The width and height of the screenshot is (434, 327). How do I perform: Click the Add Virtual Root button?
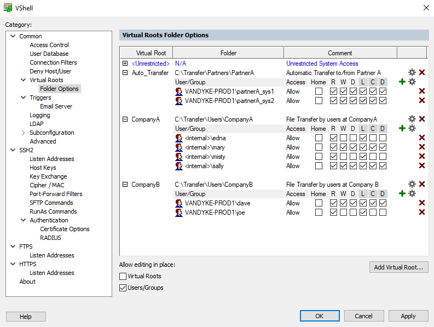(x=398, y=267)
